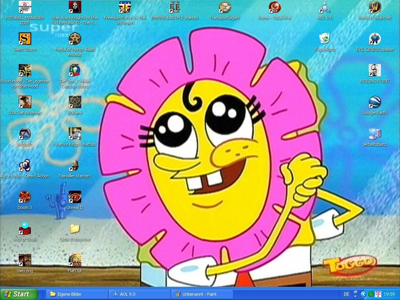Select the BridgeIt shortcut

tap(25, 134)
